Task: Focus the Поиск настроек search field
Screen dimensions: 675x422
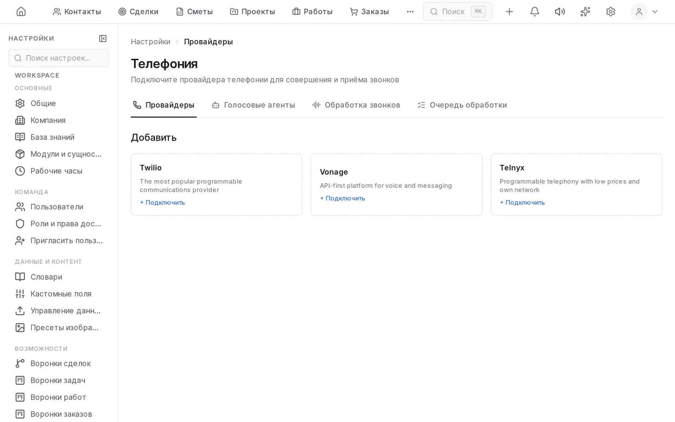Action: pyautogui.click(x=59, y=58)
